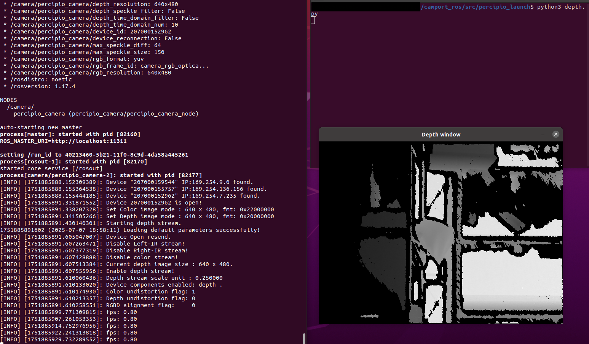Click the 'started core service [/rosout]' line

coord(51,168)
